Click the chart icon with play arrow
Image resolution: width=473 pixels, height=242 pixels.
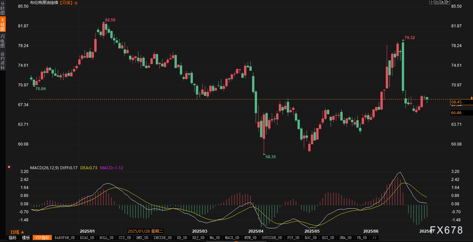point(442,2)
